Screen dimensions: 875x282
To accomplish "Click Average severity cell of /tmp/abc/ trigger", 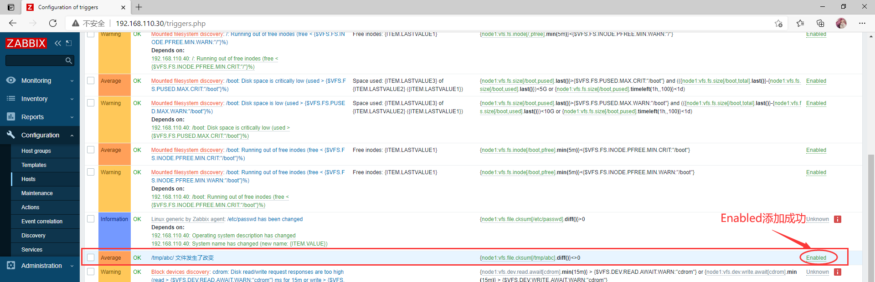I will 114,257.
